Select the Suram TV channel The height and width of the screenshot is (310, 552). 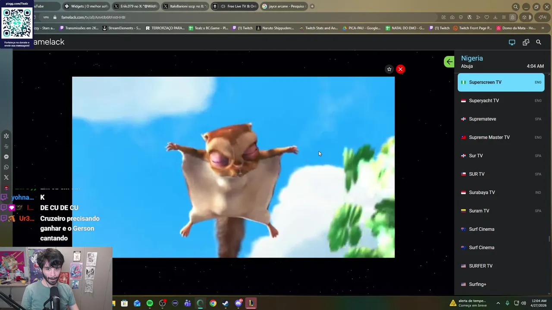click(501, 211)
